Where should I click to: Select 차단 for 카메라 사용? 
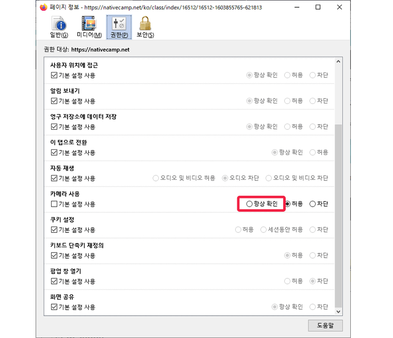tap(313, 204)
